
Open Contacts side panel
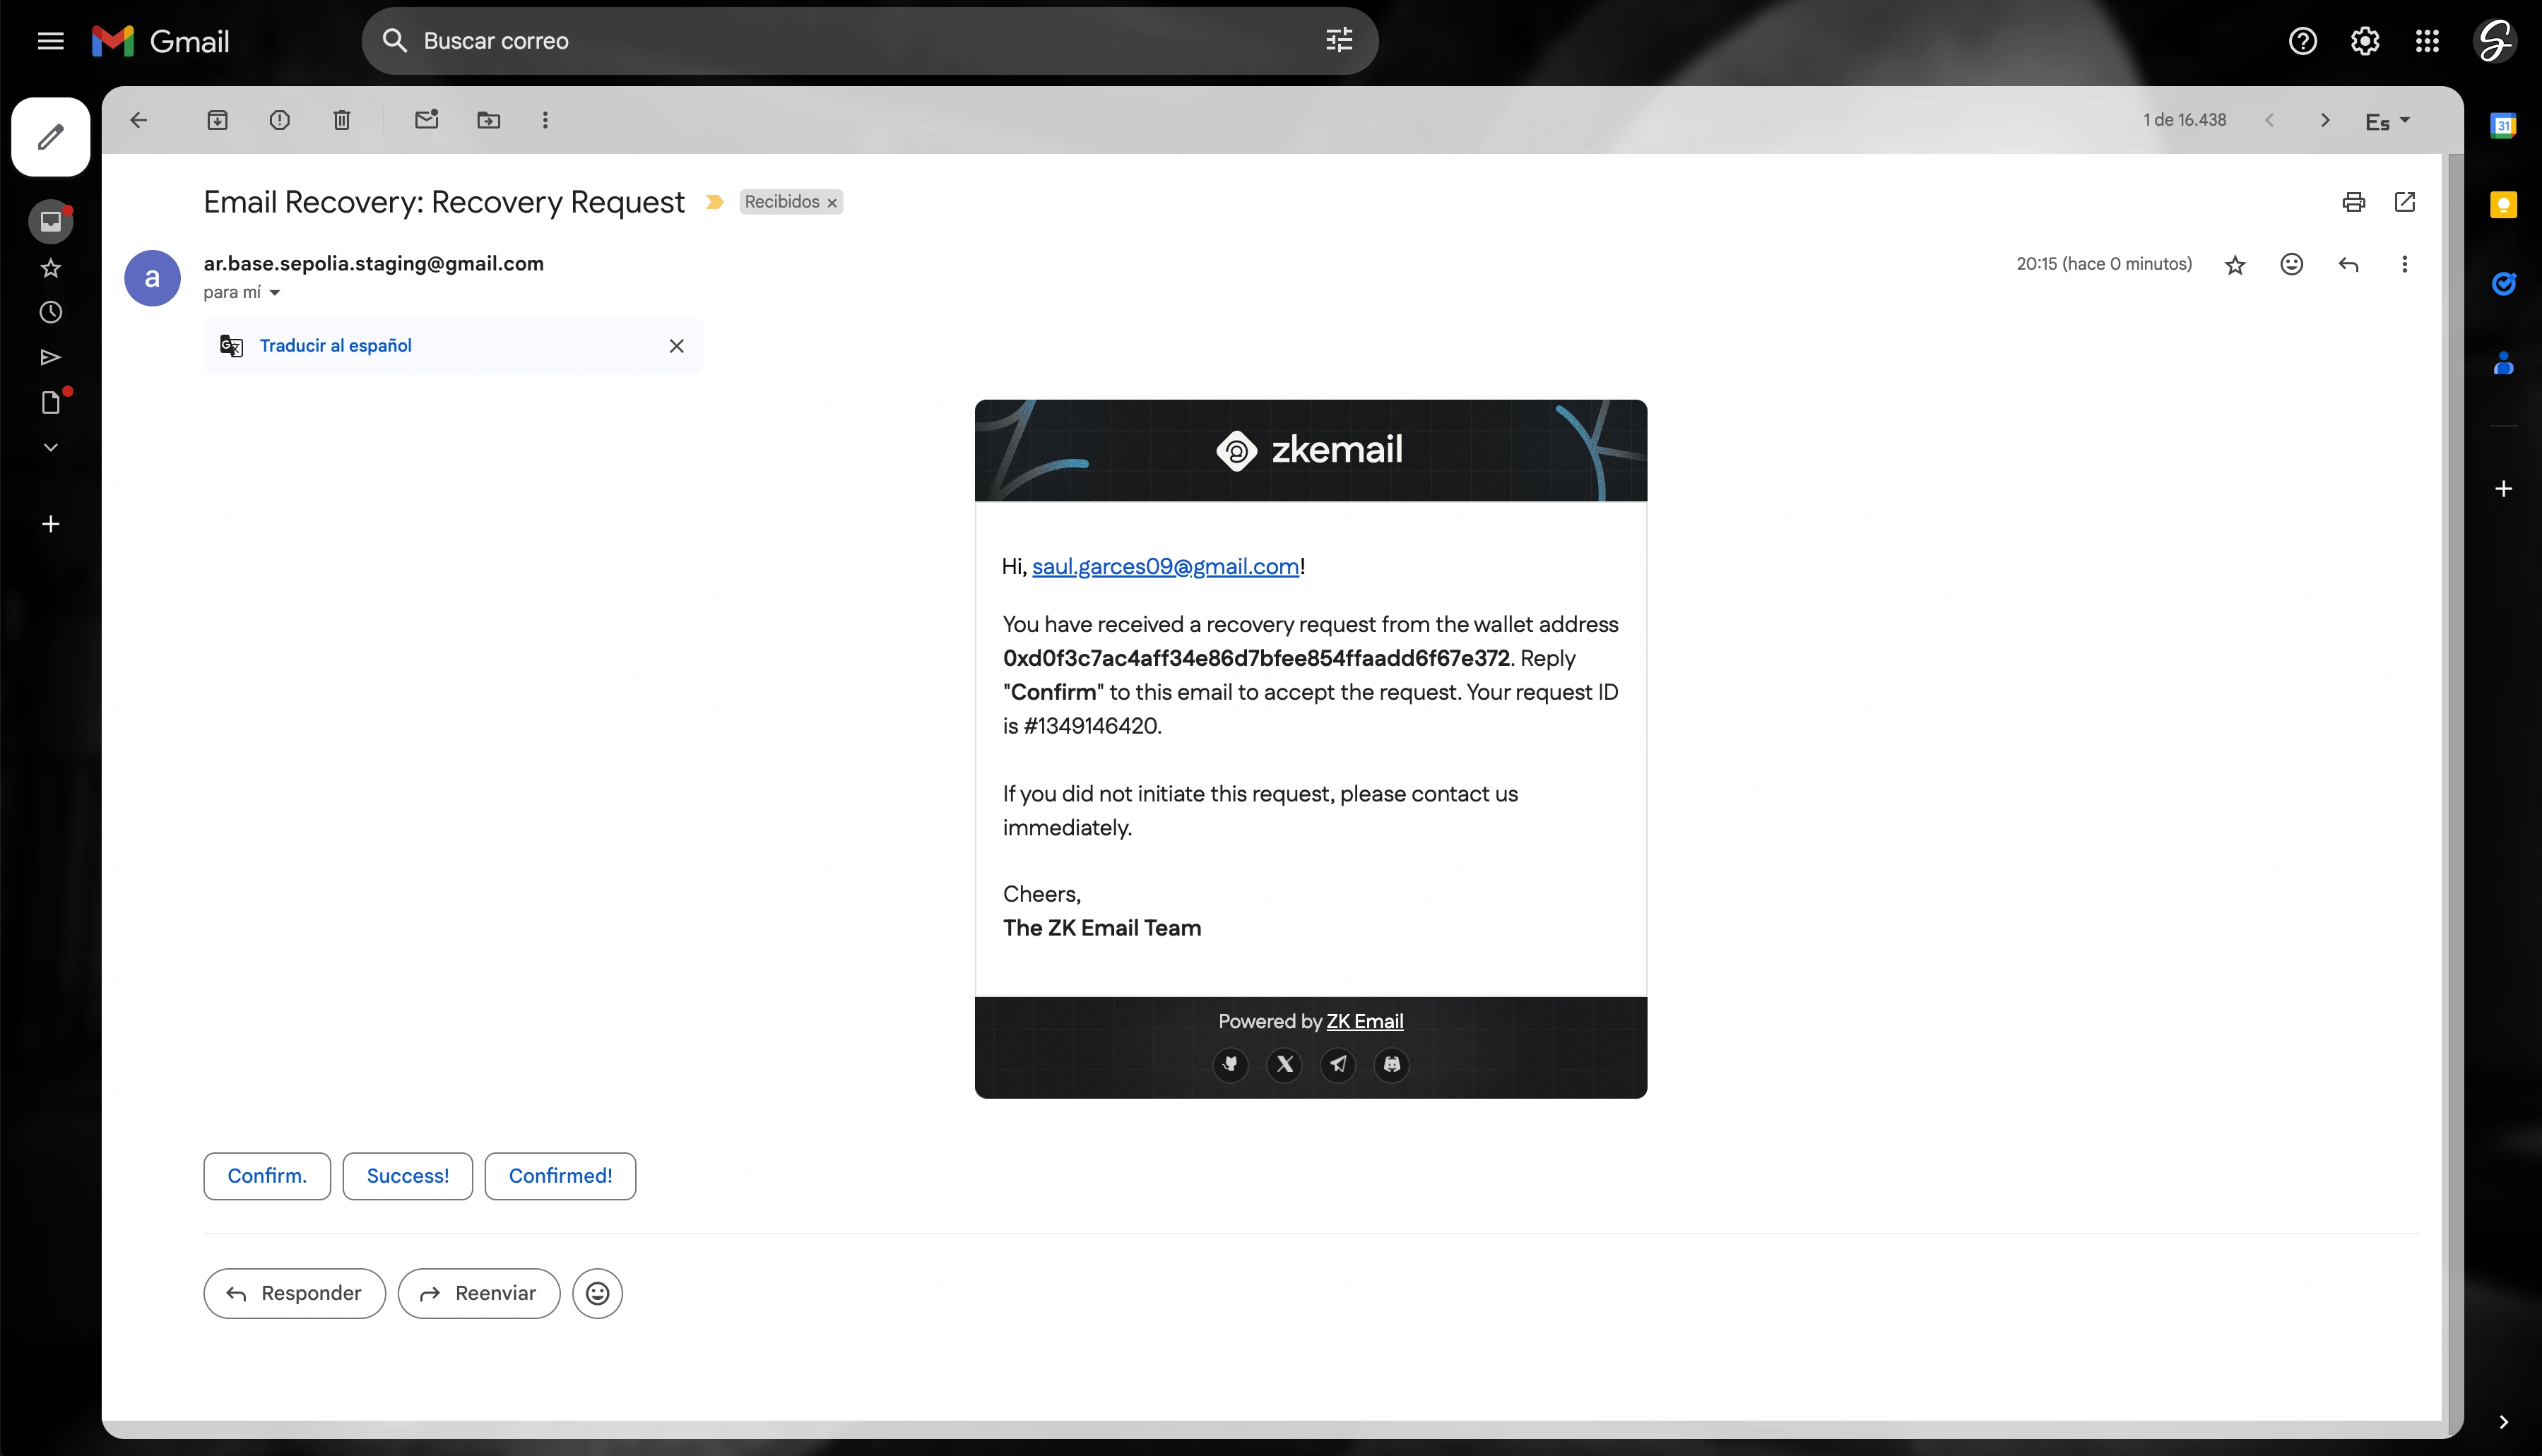tap(2503, 363)
